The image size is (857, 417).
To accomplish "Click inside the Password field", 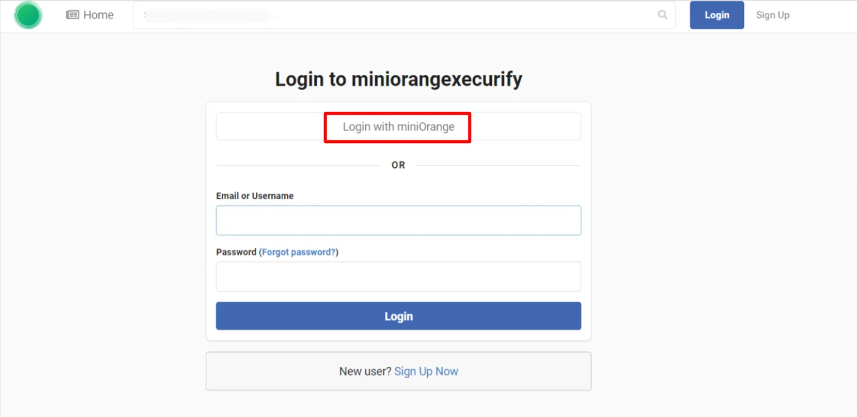I will click(x=398, y=277).
